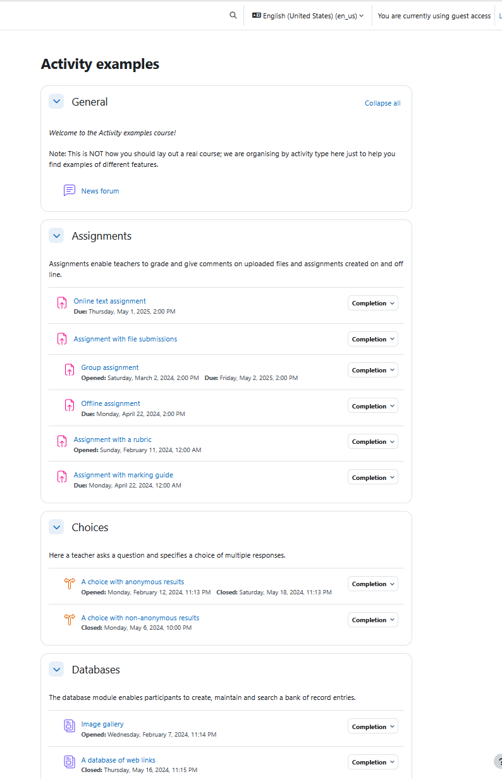The height and width of the screenshot is (779, 502).
Task: Collapse the Choices section chevron
Action: point(57,527)
